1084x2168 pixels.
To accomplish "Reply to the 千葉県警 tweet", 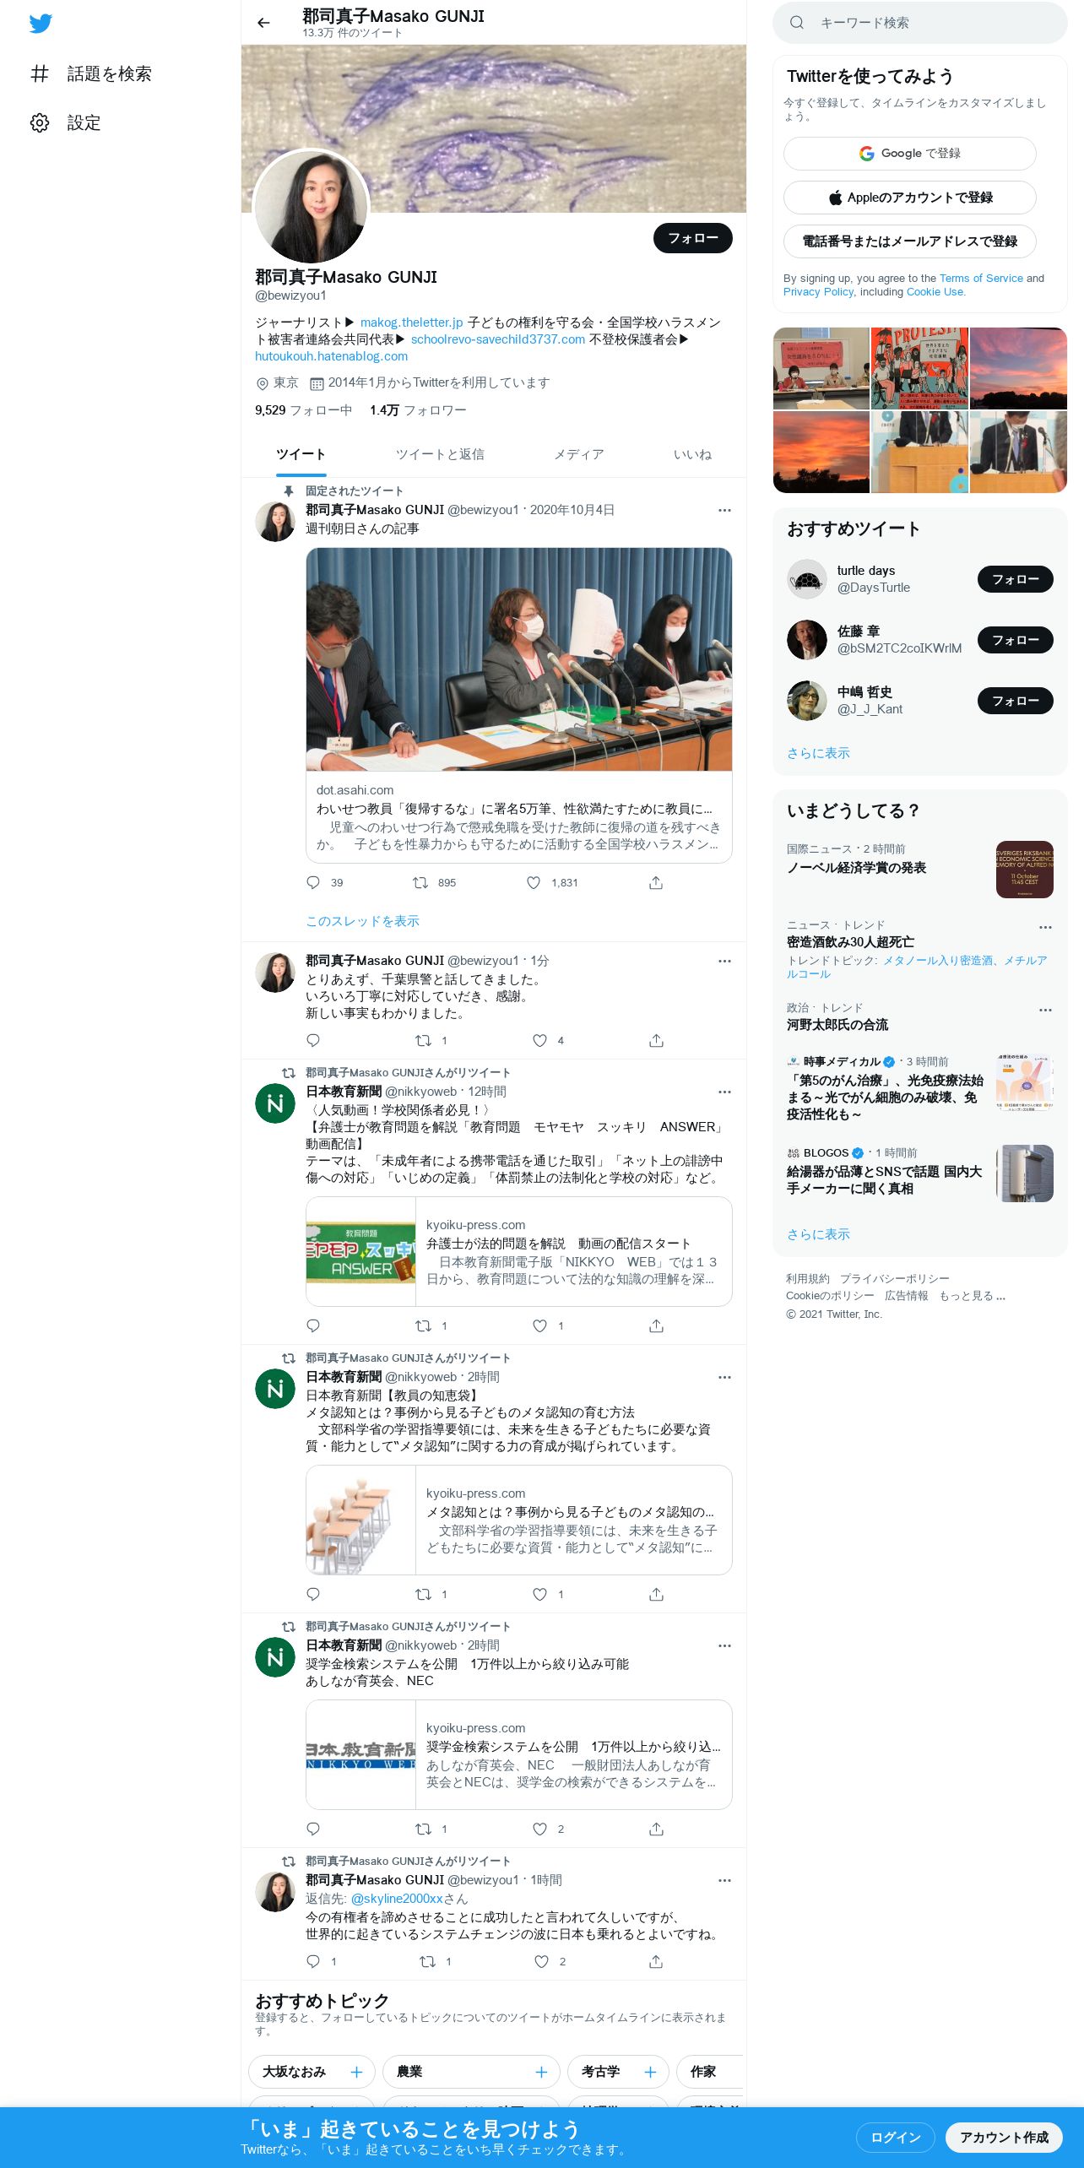I will coord(313,1040).
